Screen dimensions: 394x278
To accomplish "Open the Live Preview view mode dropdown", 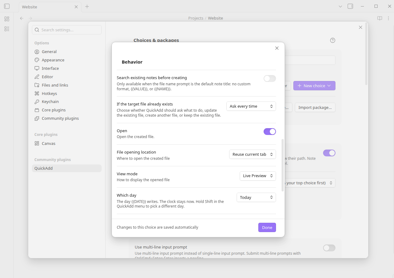I will [258, 176].
